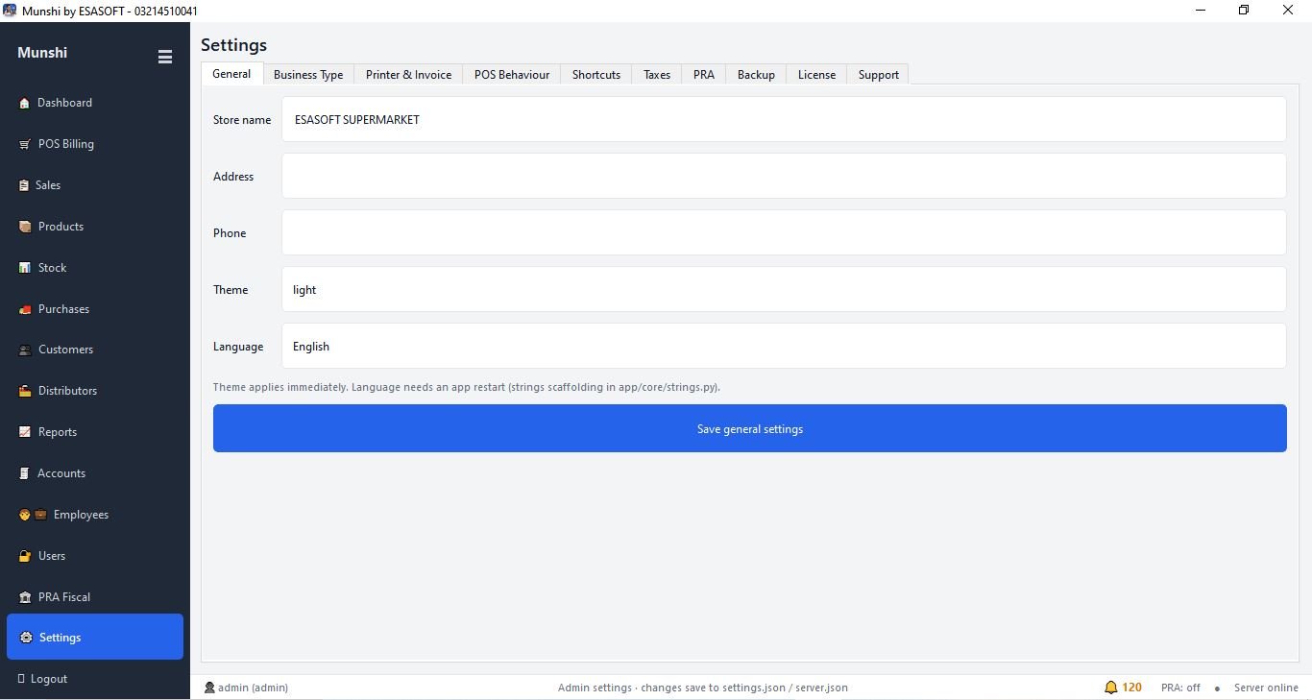Minimize the Munshi window
Screen dimensions: 1312x700
tap(1200, 11)
